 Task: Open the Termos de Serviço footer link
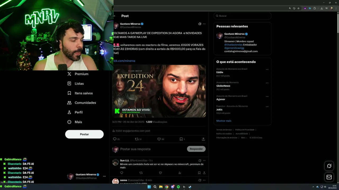[x=224, y=130]
